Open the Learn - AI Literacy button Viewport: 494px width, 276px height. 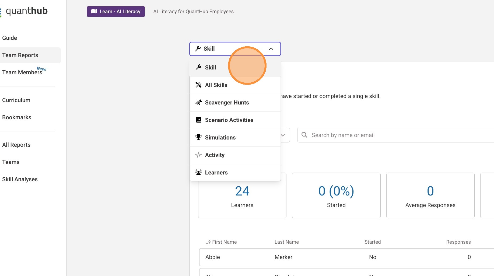116,12
